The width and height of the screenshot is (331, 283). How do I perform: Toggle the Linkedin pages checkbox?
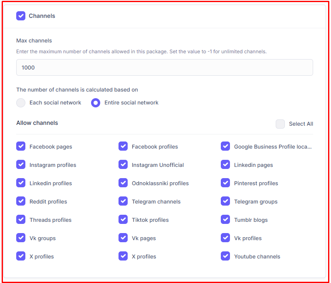coord(225,165)
